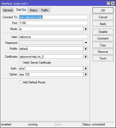The image size is (116, 128).
Task: Click the Port field showing 1196
Action: [x=53, y=23]
